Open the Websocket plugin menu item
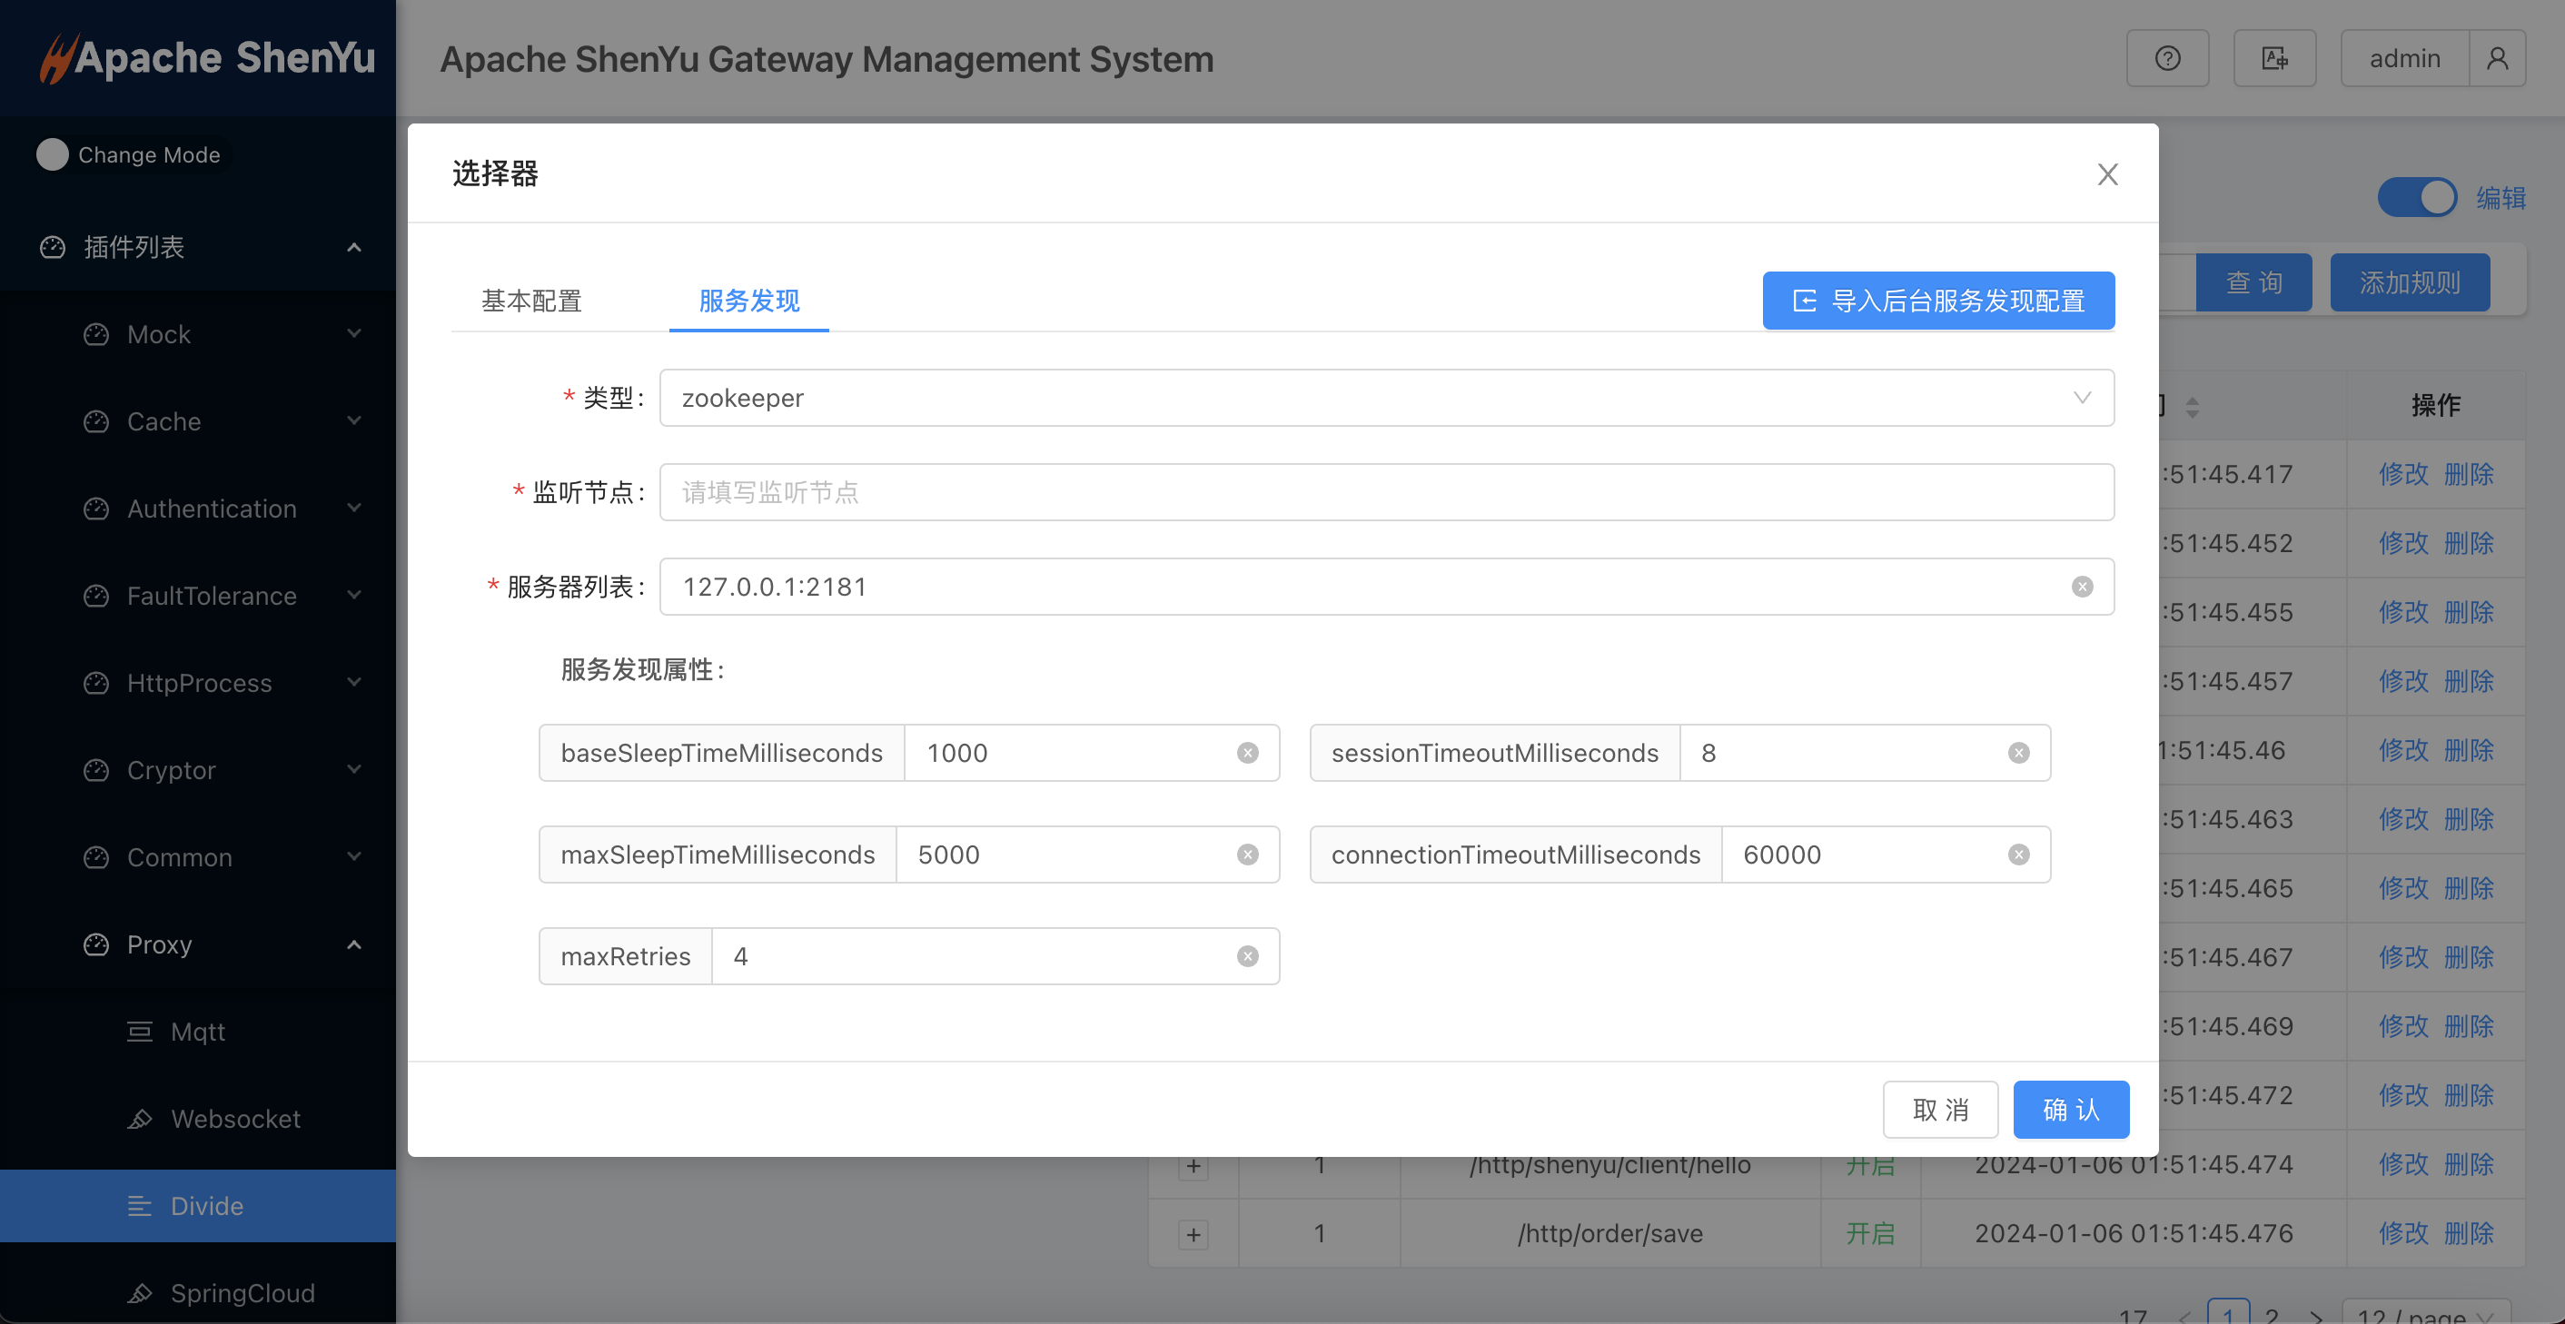 click(x=235, y=1119)
